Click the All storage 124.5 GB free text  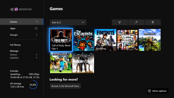[17, 85]
